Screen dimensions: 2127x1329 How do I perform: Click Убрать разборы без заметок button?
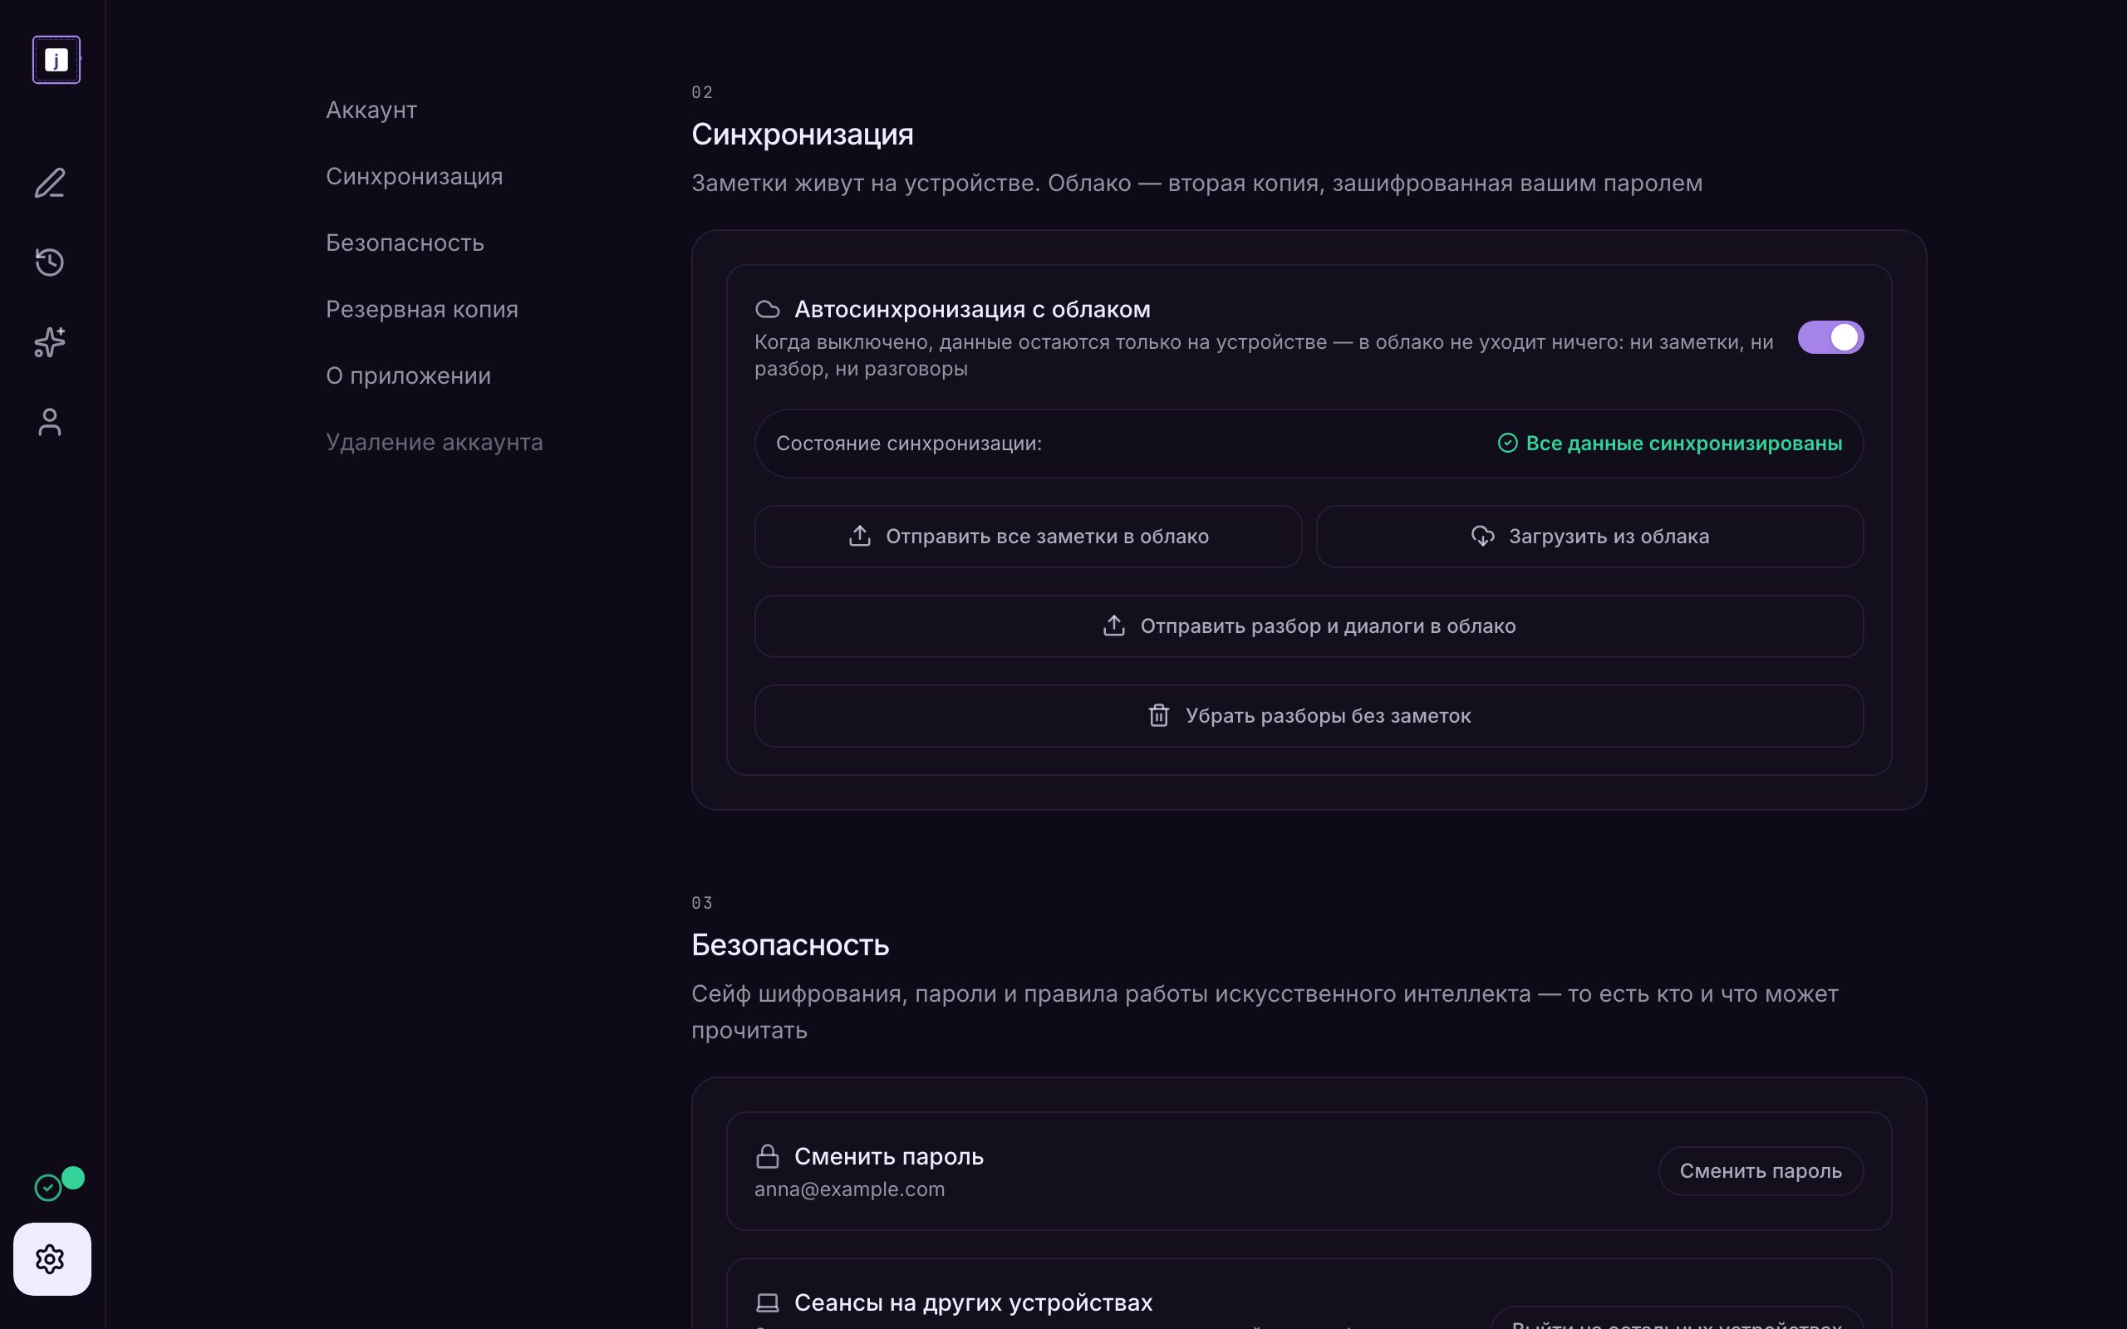(x=1309, y=716)
